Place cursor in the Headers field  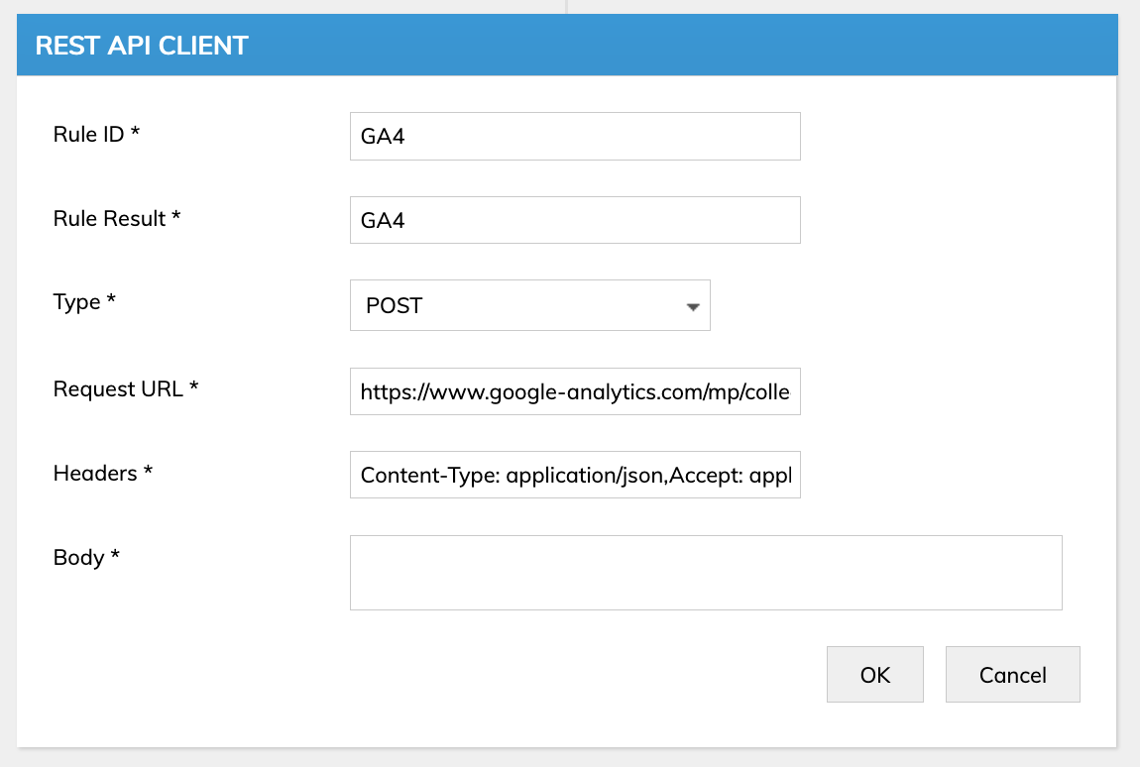[574, 475]
